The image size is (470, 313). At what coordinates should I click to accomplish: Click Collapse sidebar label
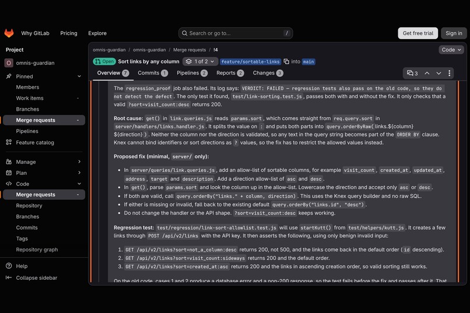tap(37, 278)
